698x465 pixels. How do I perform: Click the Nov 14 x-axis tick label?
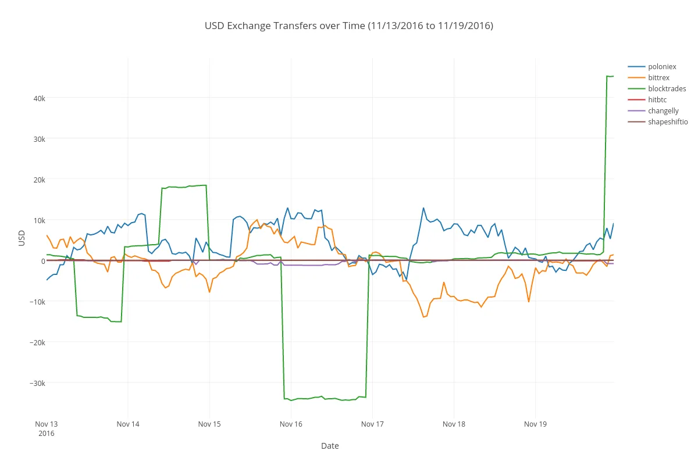tap(128, 424)
